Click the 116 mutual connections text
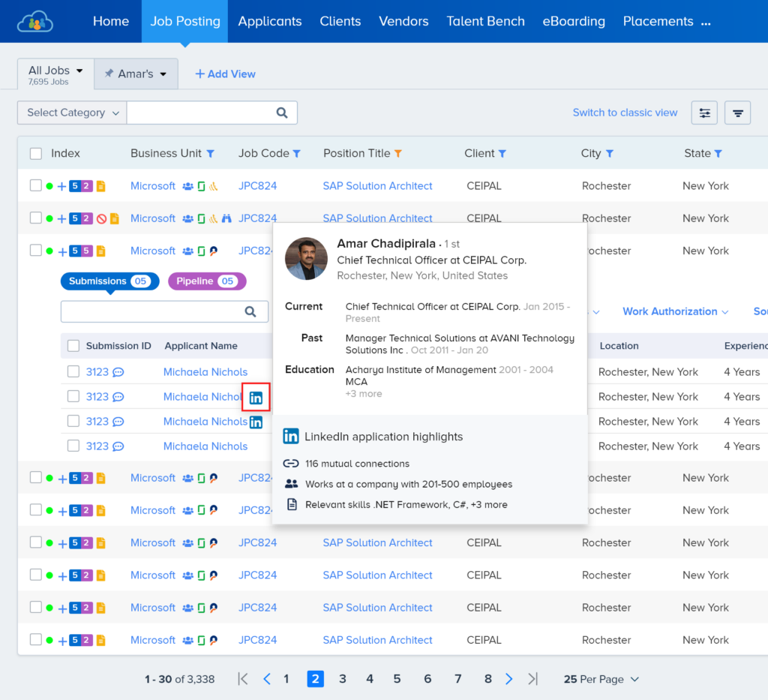The width and height of the screenshot is (768, 700). (357, 464)
